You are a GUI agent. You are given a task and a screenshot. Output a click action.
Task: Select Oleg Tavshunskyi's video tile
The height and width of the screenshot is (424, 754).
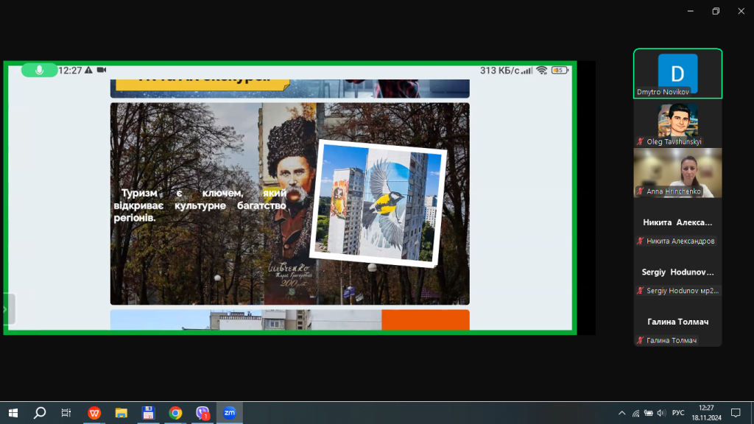(677, 124)
